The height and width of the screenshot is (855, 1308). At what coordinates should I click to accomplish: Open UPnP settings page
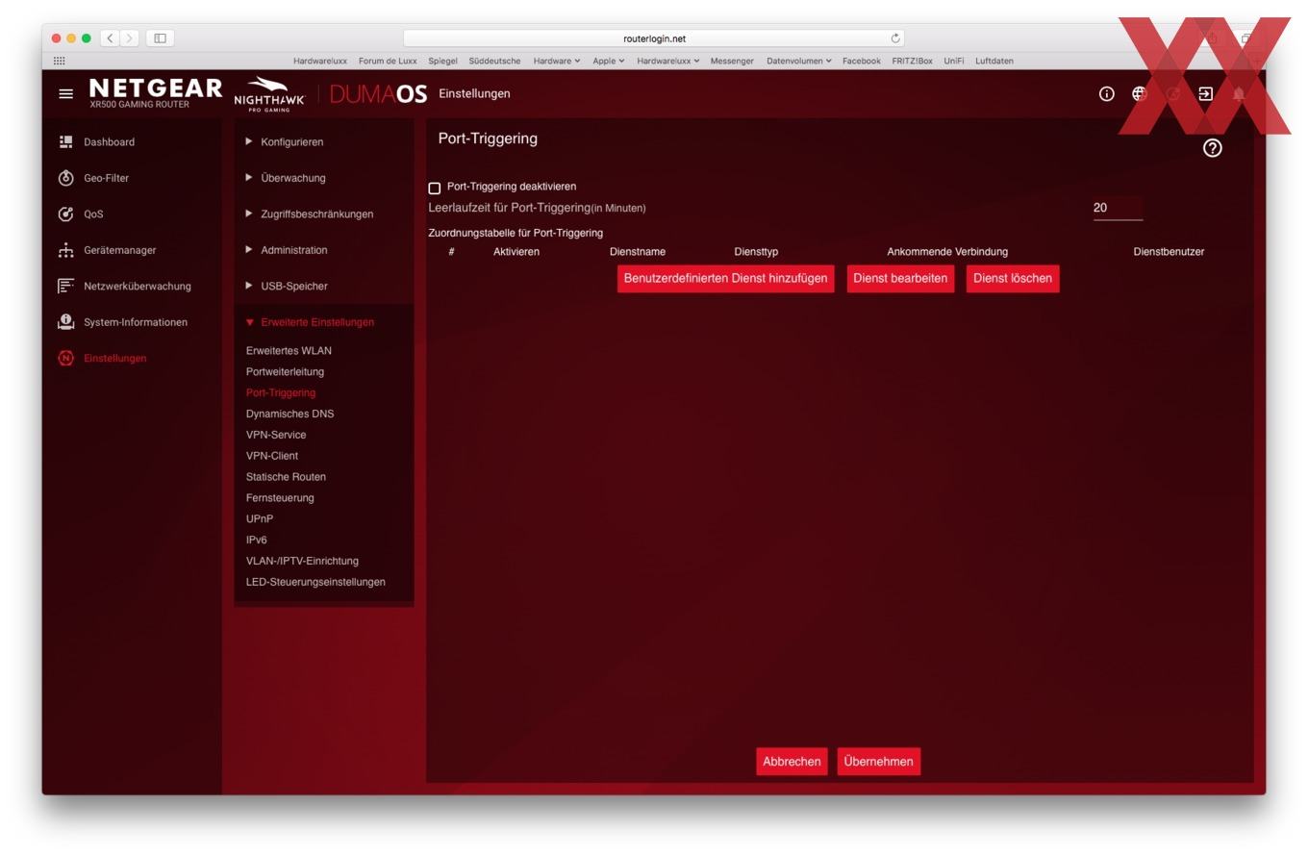click(x=260, y=518)
